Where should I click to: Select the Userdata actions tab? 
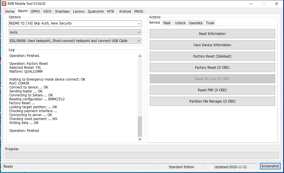pyautogui.click(x=196, y=23)
